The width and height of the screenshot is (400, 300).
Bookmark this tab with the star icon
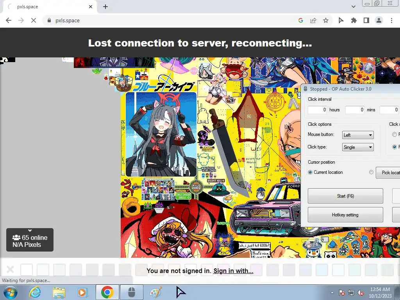[326, 20]
